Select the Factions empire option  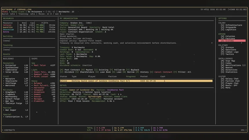[x=228, y=38]
